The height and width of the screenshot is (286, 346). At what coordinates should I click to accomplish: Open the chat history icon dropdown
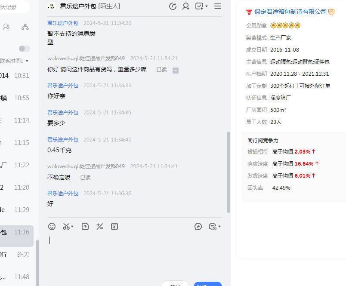[214, 226]
